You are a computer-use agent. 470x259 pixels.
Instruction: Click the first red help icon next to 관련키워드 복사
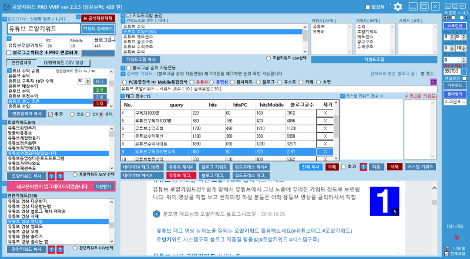52,250
